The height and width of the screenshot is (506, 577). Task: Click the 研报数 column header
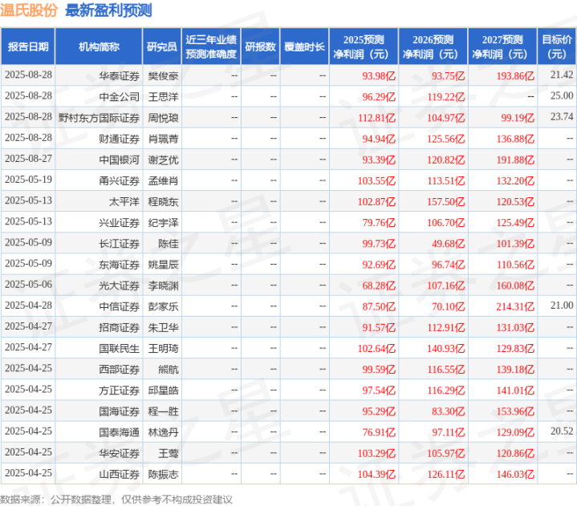pyautogui.click(x=260, y=47)
